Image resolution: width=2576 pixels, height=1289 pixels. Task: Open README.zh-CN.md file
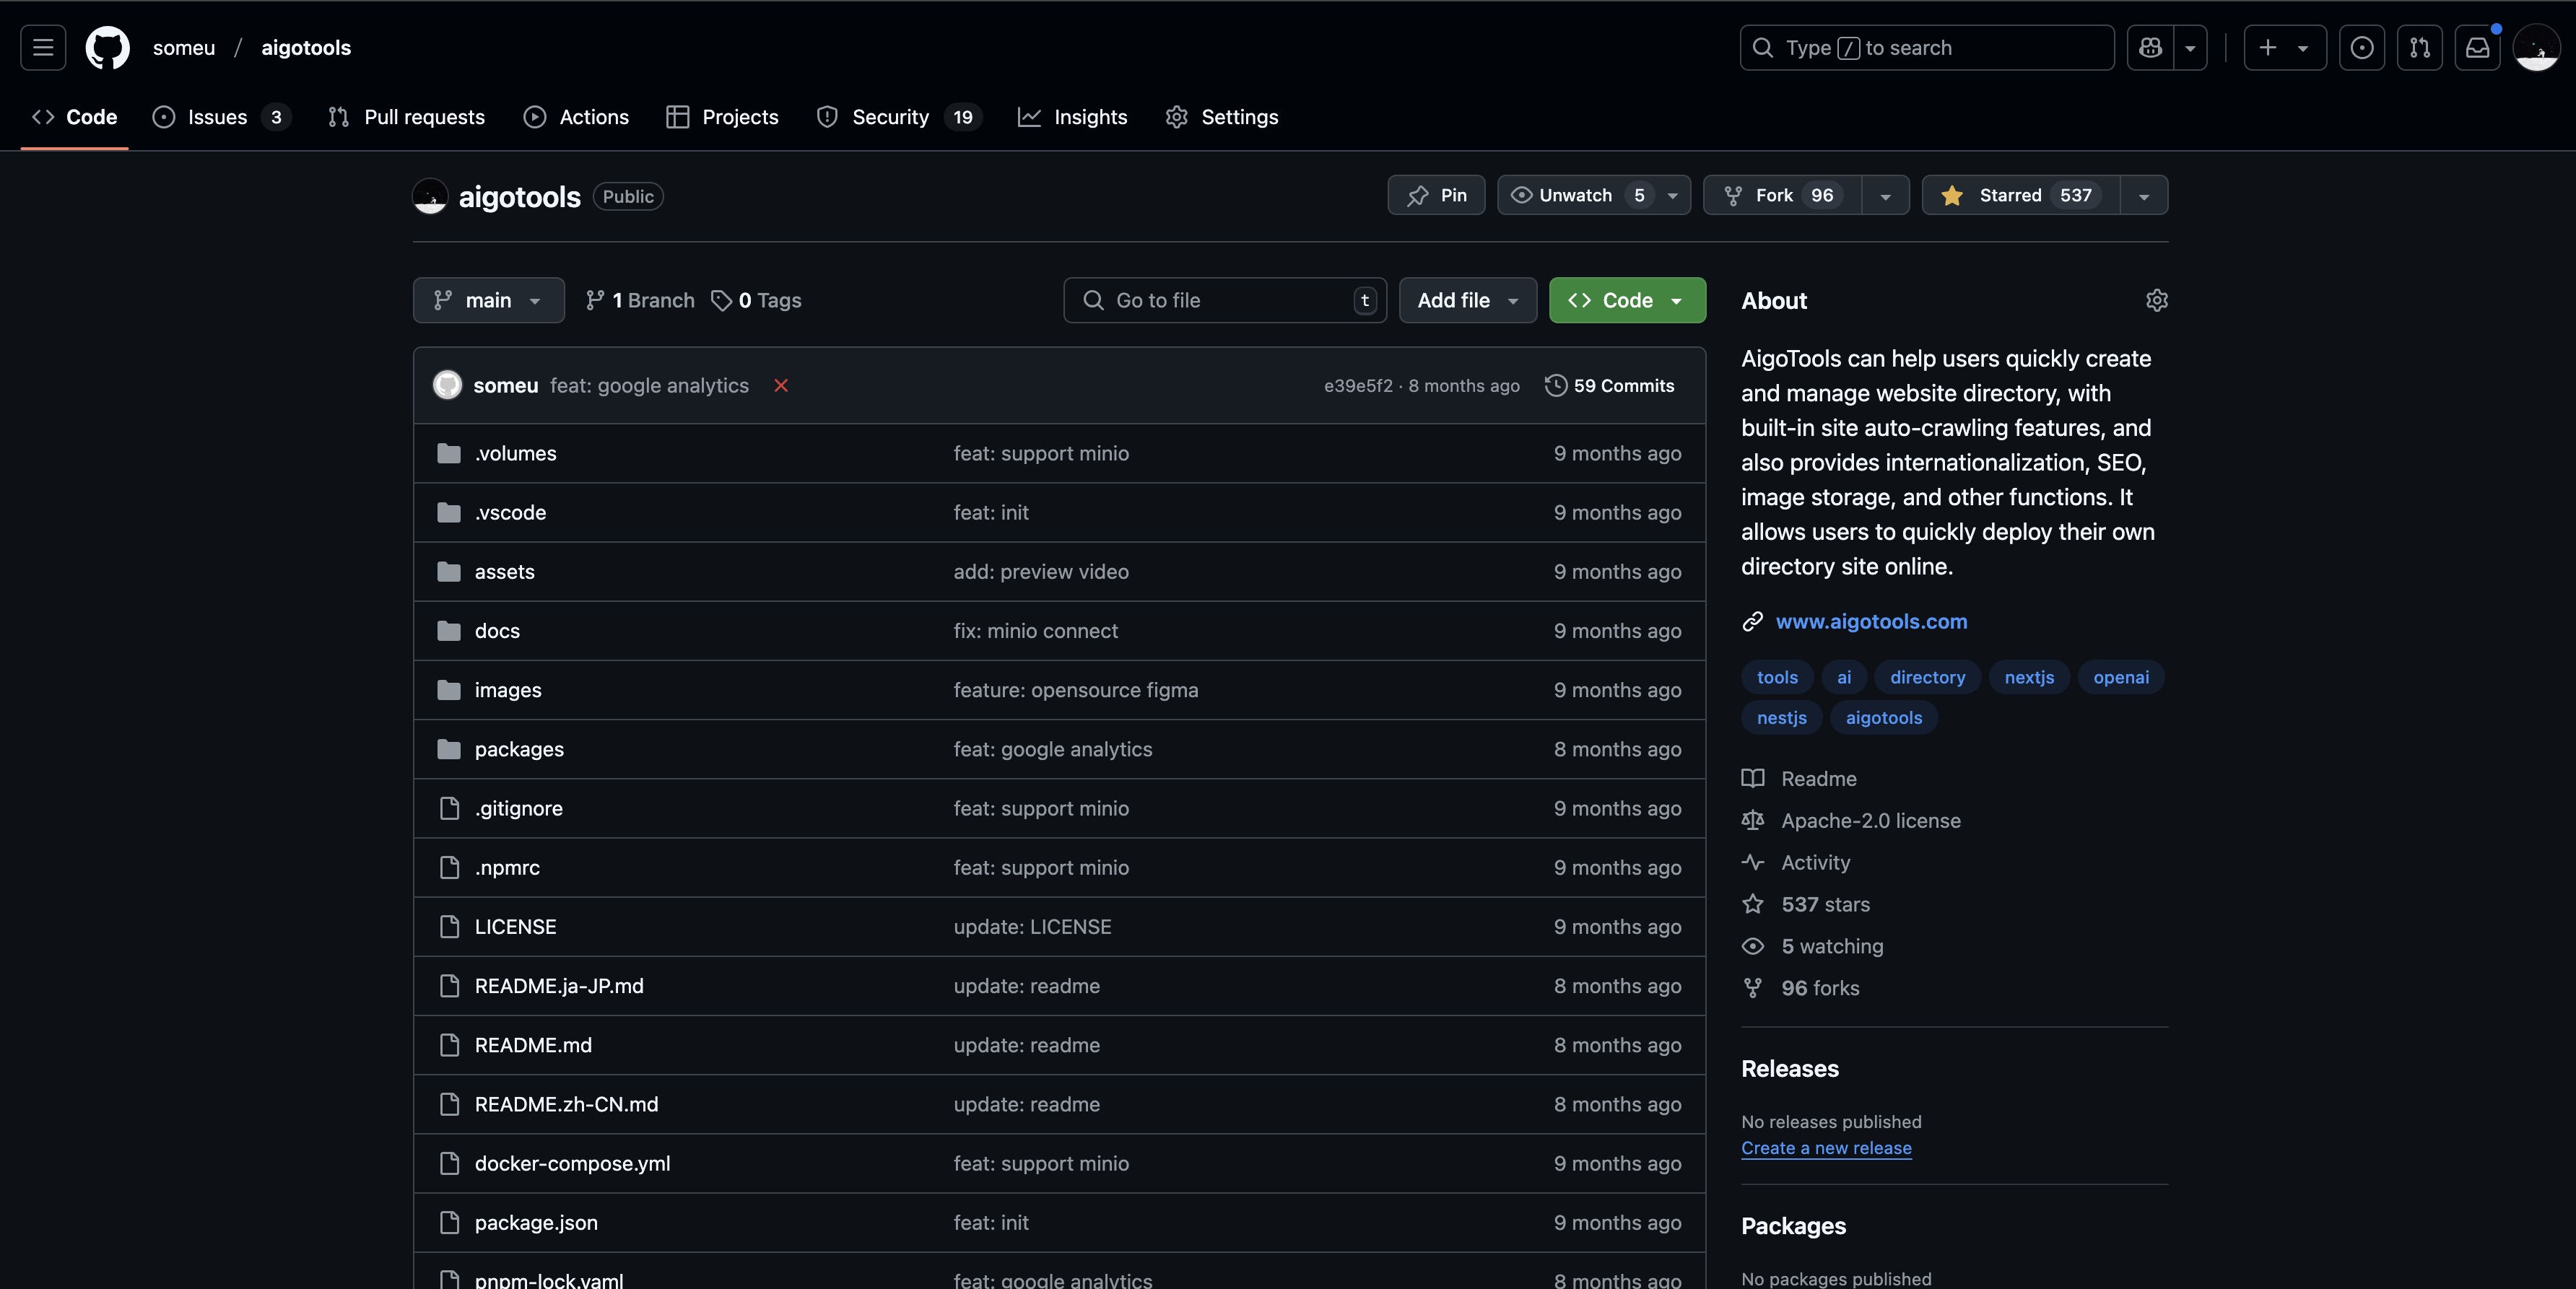tap(566, 1105)
